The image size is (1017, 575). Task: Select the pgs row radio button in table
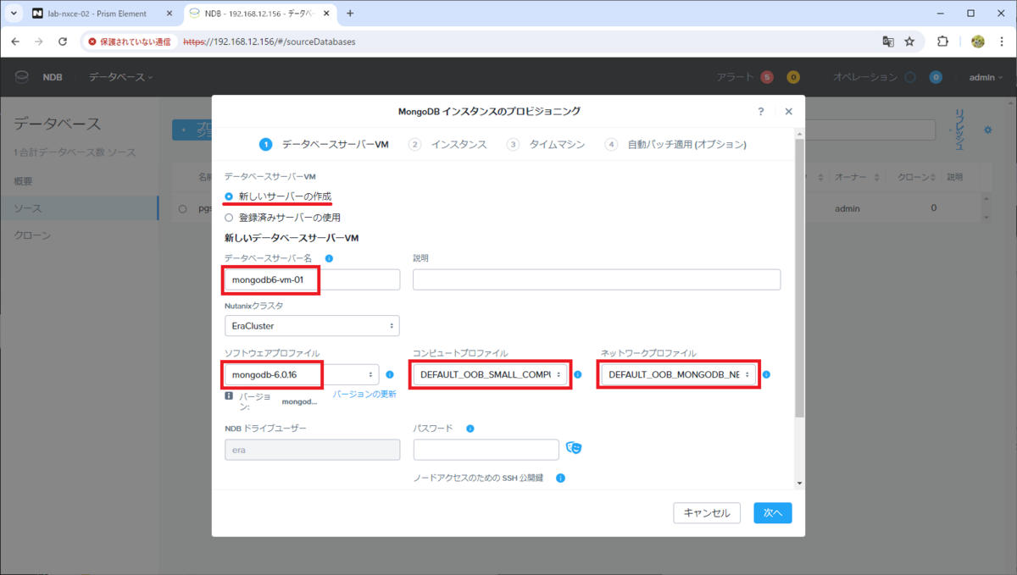(183, 208)
